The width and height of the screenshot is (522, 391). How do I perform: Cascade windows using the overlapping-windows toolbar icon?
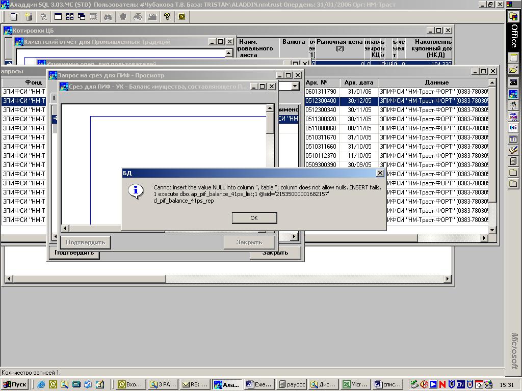coord(82,17)
